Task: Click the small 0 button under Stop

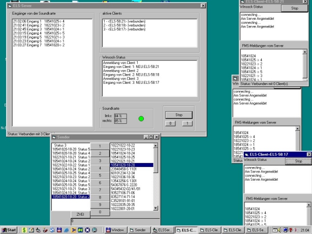Action: 170,123
